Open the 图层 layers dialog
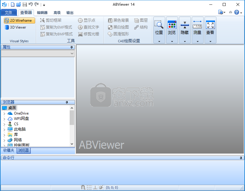This screenshot has width=245, height=191. tap(141, 20)
